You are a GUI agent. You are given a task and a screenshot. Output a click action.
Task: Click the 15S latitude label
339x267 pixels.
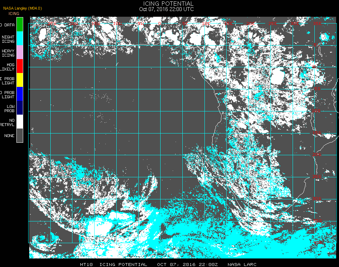click(x=317, y=133)
